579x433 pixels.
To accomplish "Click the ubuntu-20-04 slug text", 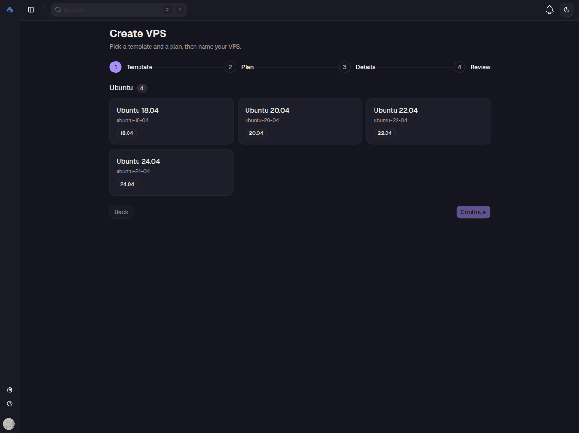I will (x=262, y=120).
